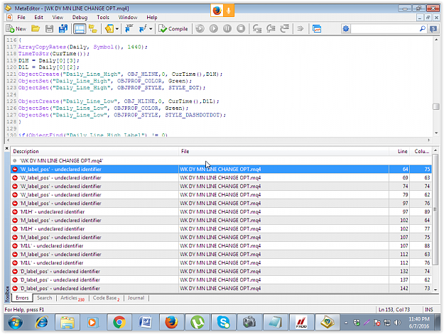Switch to the Errors tab

point(22,298)
